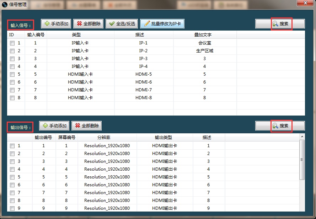The width and height of the screenshot is (316, 219).
Task: Click Resolution_1920x1080 cell in output row 5
Action: tap(107, 177)
